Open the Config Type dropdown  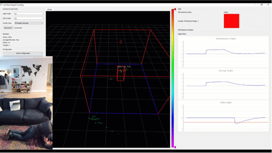29,23
